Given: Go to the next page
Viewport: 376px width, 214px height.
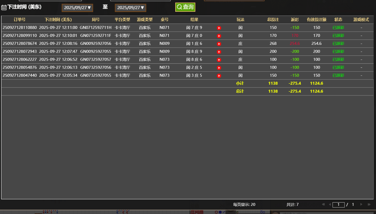Looking at the screenshot, I should 361,204.
